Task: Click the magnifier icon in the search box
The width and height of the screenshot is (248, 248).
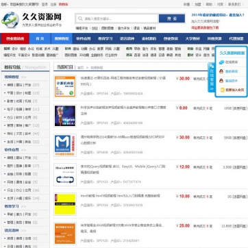Action: [x=80, y=18]
